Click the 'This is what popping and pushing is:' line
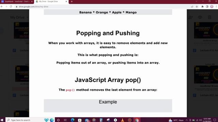Image resolution: width=218 pixels, height=122 pixels. pyautogui.click(x=108, y=55)
